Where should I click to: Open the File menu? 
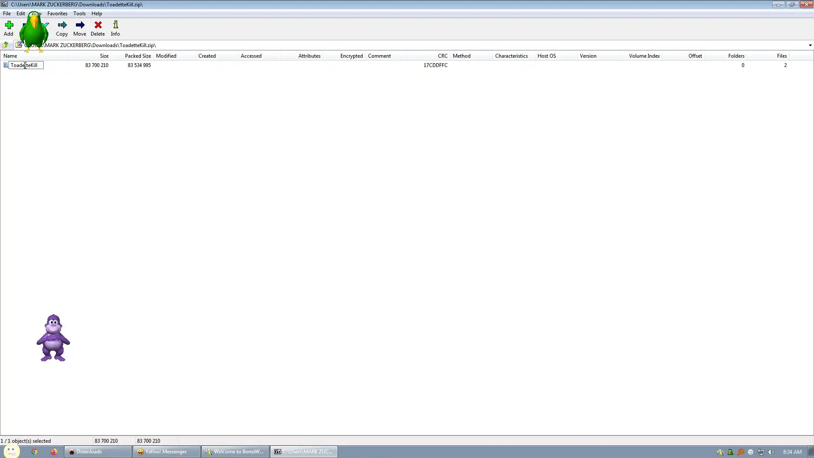tap(7, 14)
